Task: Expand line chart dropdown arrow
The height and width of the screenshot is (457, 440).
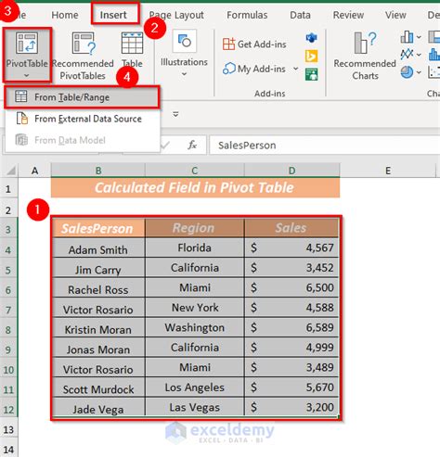Action: click(x=419, y=55)
